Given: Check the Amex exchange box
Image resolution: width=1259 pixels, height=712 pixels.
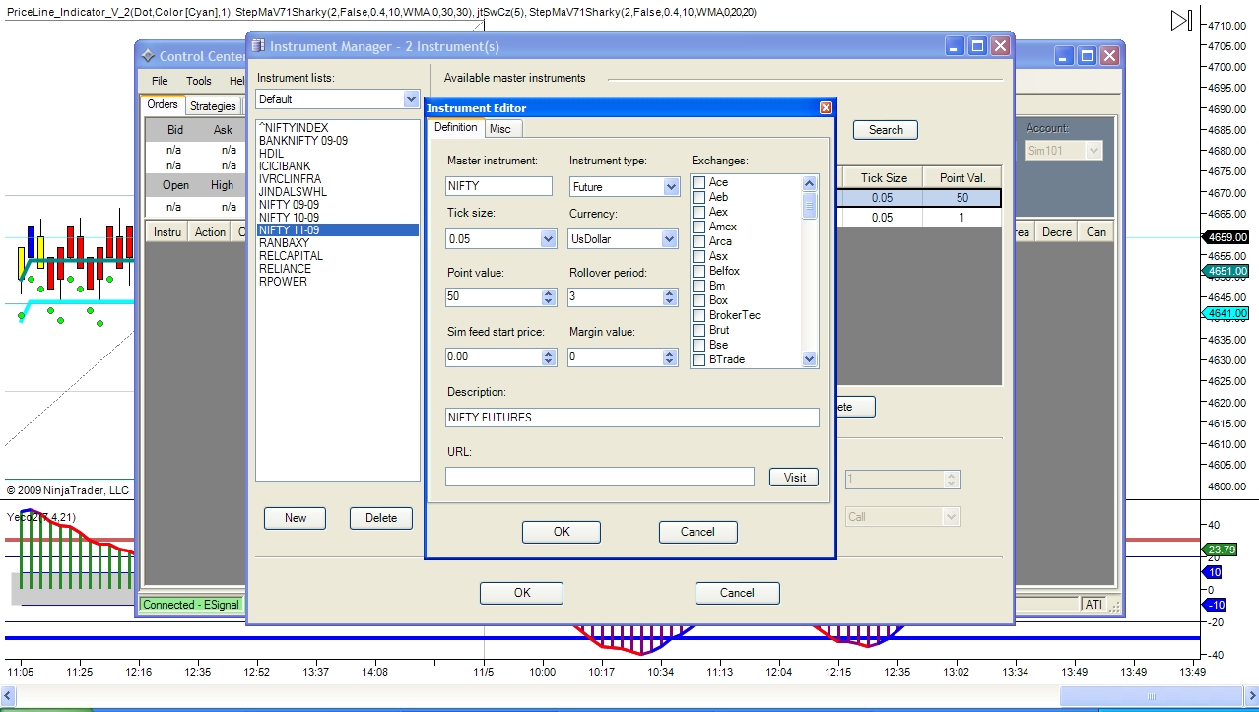Looking at the screenshot, I should (698, 227).
